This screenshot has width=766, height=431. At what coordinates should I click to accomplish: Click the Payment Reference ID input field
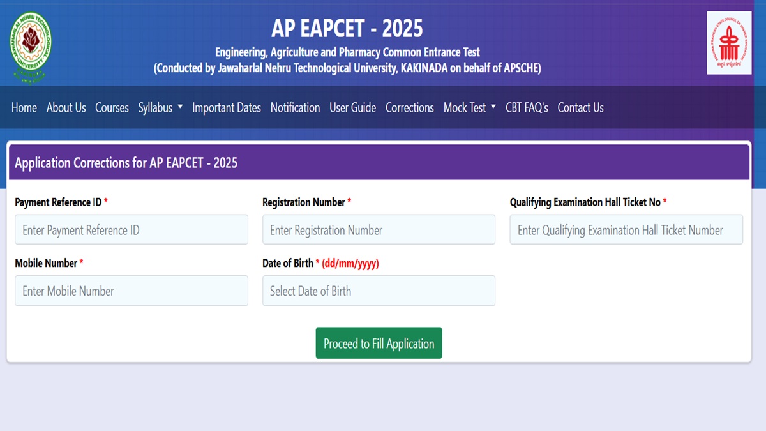click(x=131, y=229)
